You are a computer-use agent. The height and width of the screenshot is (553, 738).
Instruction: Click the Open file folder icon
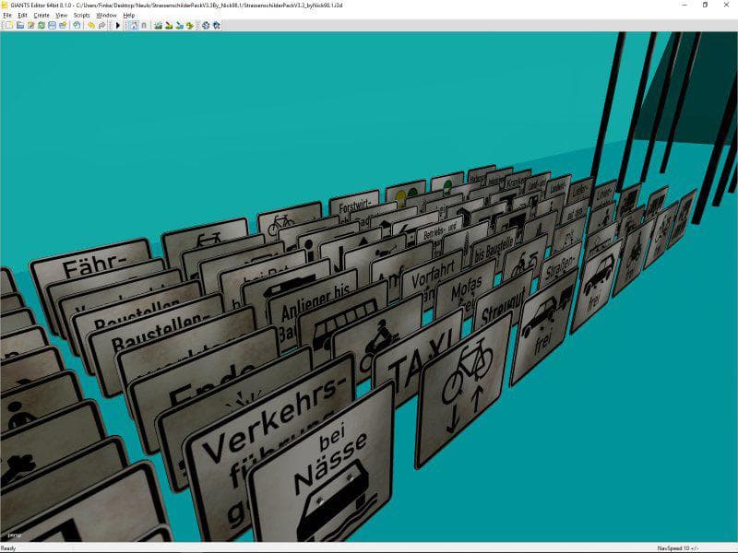point(20,26)
